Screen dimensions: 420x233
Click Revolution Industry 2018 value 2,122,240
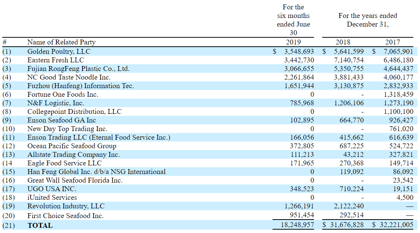(349, 206)
